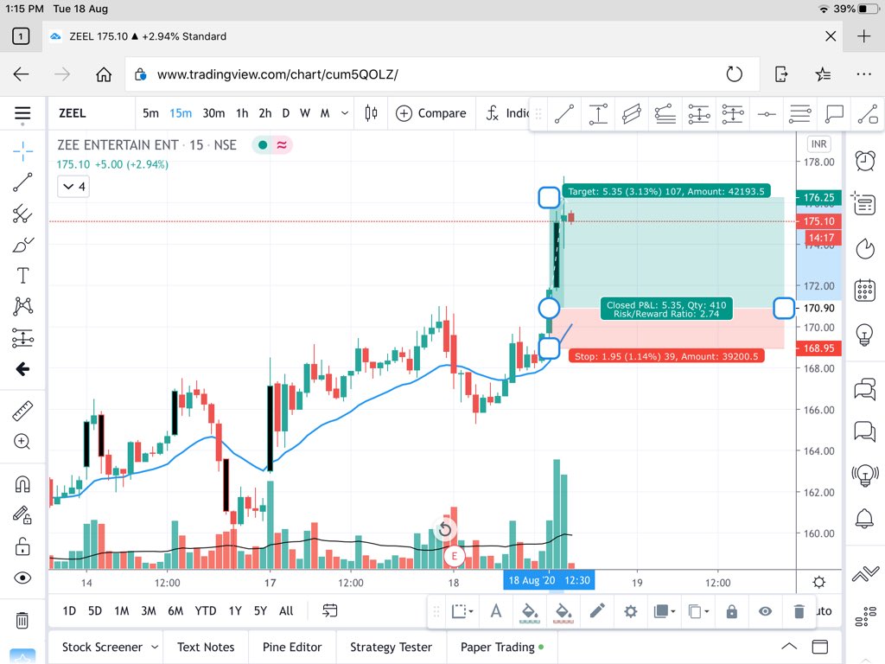Activate the zoom in tool
This screenshot has width=885, height=664.
pyautogui.click(x=22, y=442)
